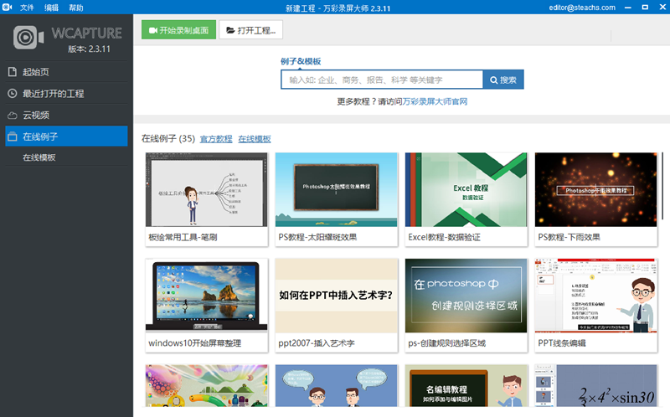
Task: Open the Excel教程-数据验证 example thumbnail
Action: click(x=466, y=191)
